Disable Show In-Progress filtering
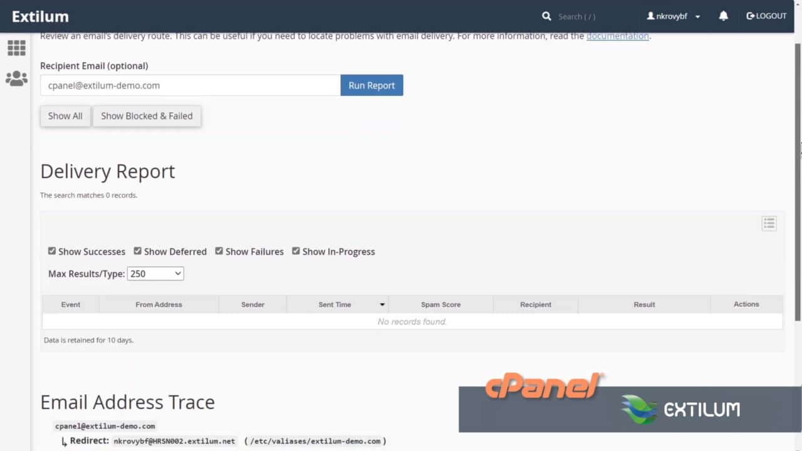This screenshot has height=451, width=802. pos(296,251)
